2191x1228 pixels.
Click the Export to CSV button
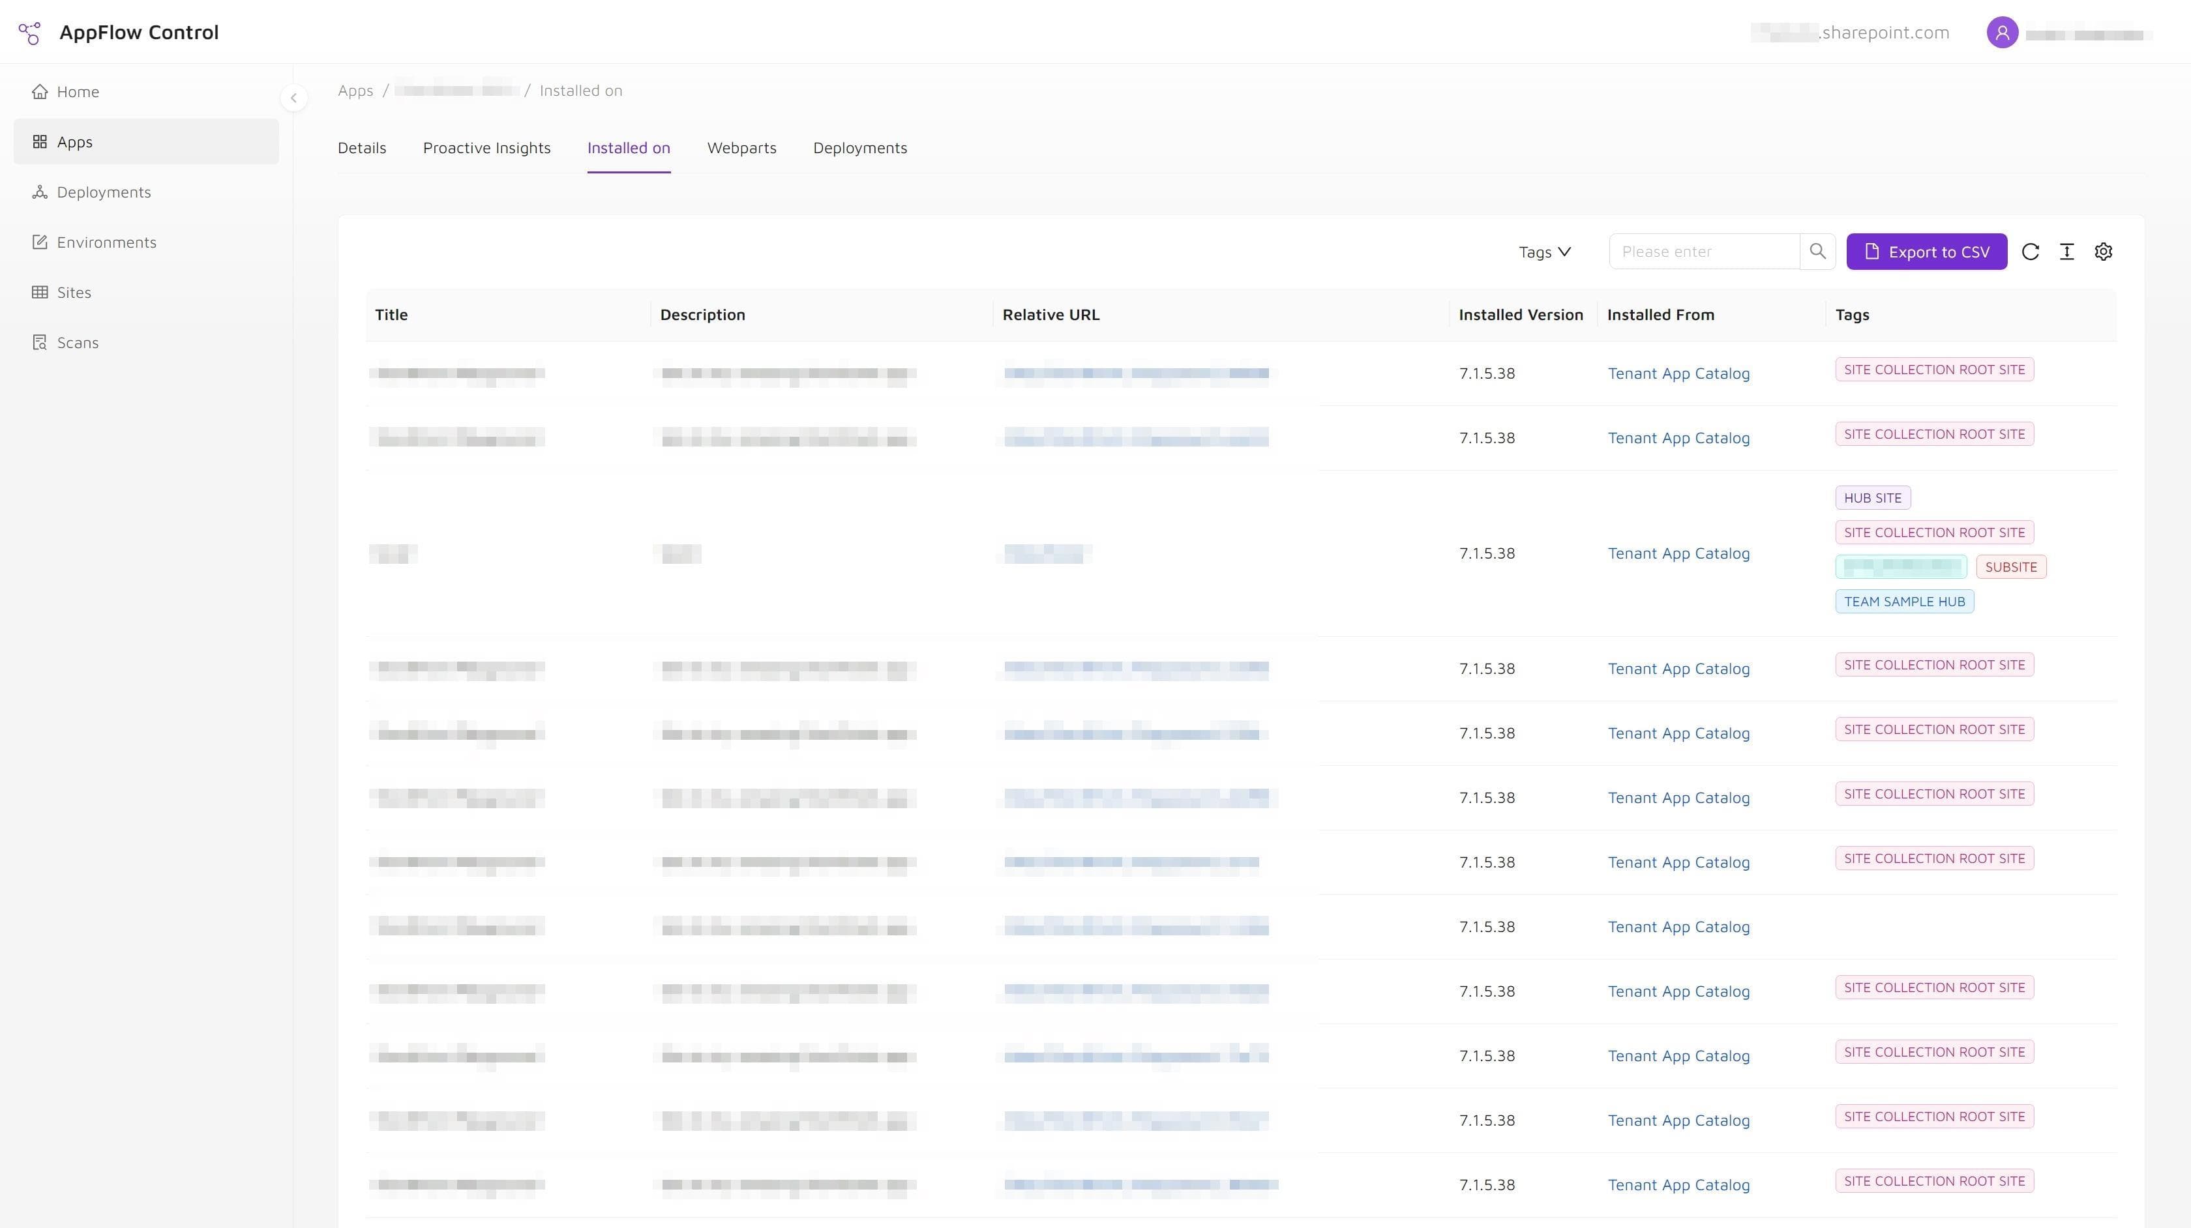point(1926,252)
